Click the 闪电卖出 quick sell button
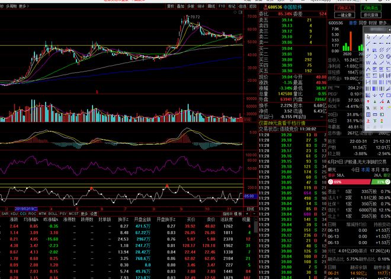The width and height of the screenshot is (391, 279). pos(371,7)
